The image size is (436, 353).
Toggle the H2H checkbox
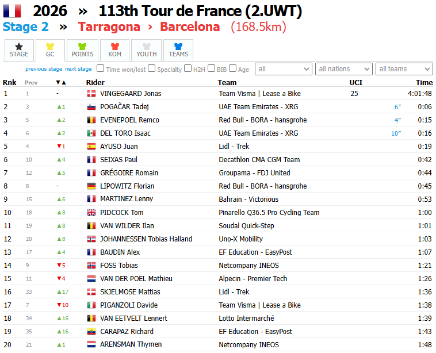point(188,68)
